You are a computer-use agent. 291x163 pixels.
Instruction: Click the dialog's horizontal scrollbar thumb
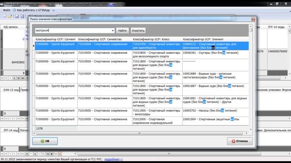(140, 133)
